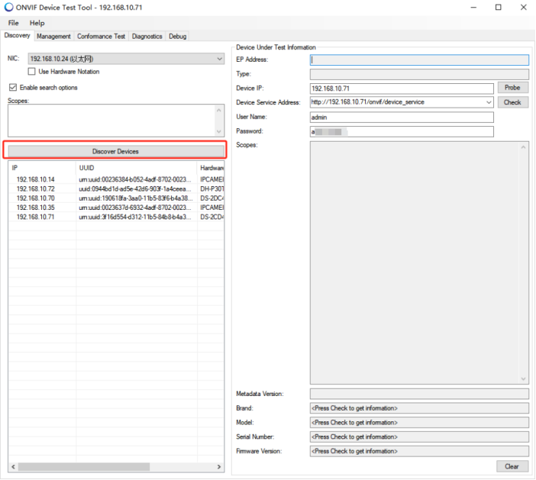The height and width of the screenshot is (480, 536).
Task: Click inside the search Scopes text box
Action: 111,121
